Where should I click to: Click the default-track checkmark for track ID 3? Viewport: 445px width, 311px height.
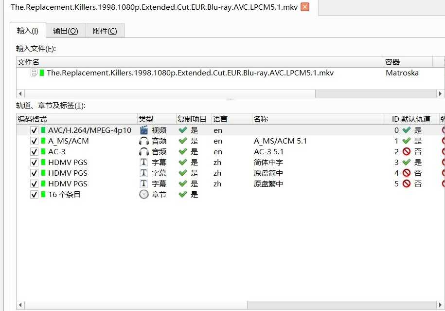[x=407, y=162]
